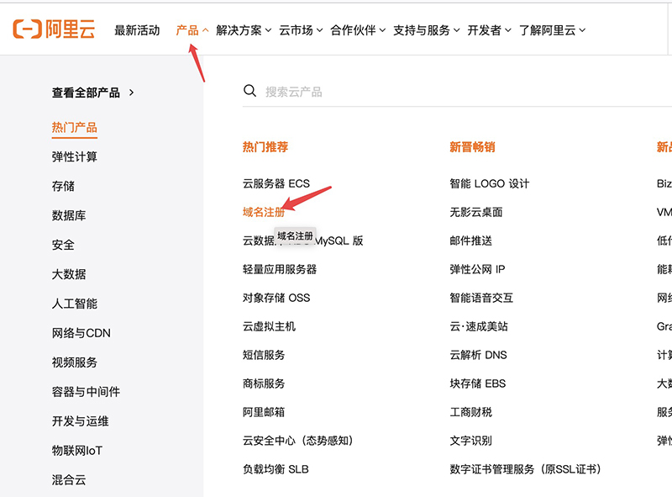This screenshot has height=497, width=672.
Task: Open 文字识别 product
Action: tap(470, 441)
